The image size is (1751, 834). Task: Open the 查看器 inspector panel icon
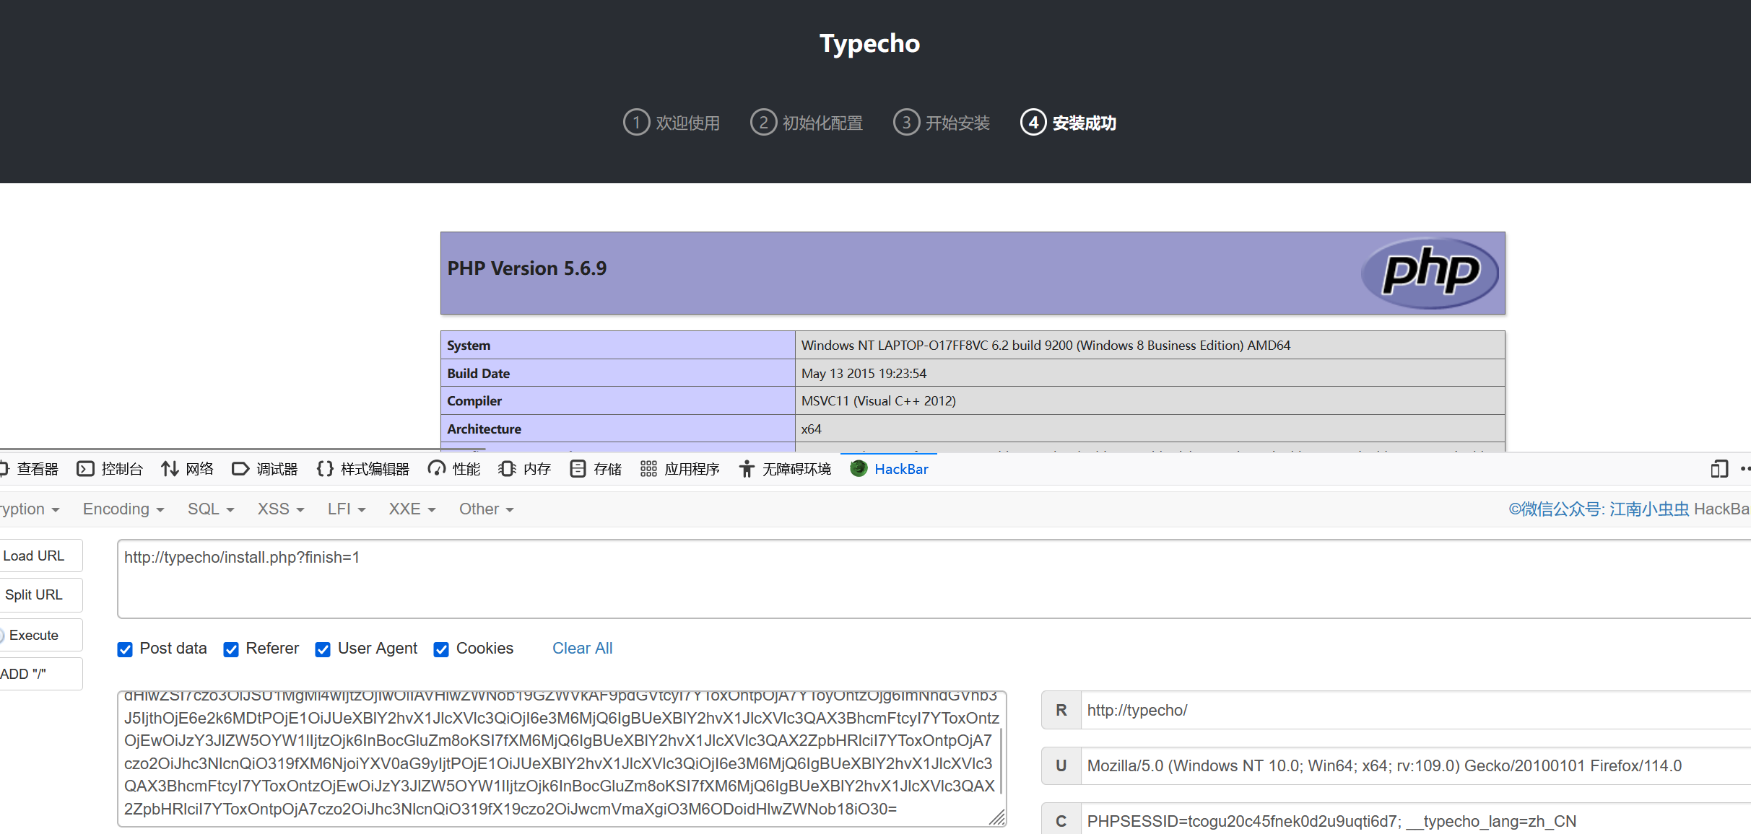tap(4, 469)
